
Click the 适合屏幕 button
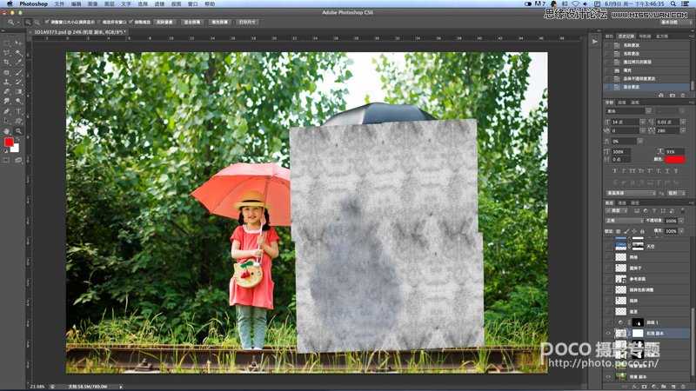[x=191, y=22]
